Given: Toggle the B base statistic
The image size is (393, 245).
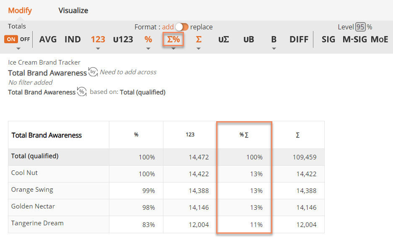Looking at the screenshot, I should click(274, 39).
